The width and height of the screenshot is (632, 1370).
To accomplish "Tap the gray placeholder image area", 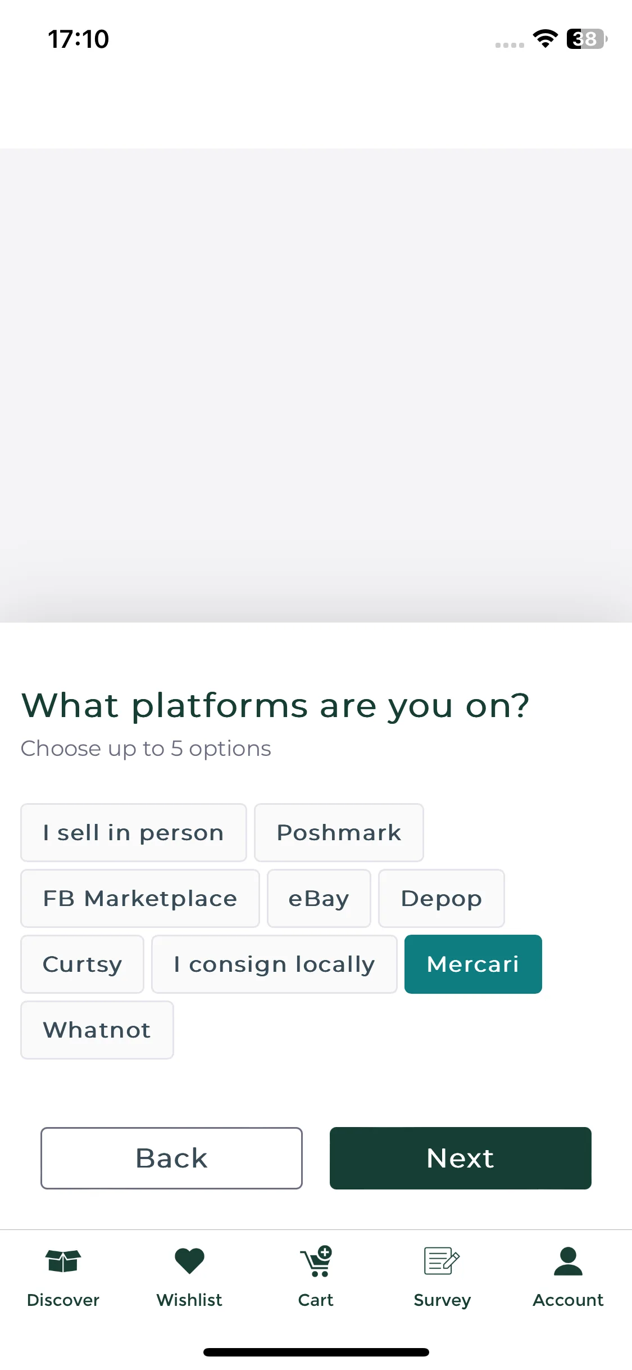I will click(x=316, y=385).
